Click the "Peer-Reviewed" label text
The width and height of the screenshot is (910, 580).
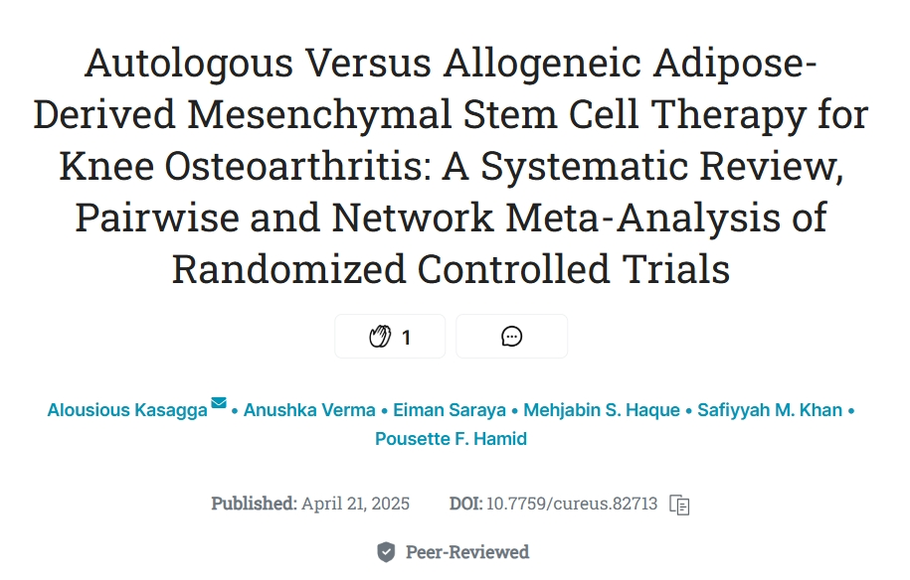[467, 552]
